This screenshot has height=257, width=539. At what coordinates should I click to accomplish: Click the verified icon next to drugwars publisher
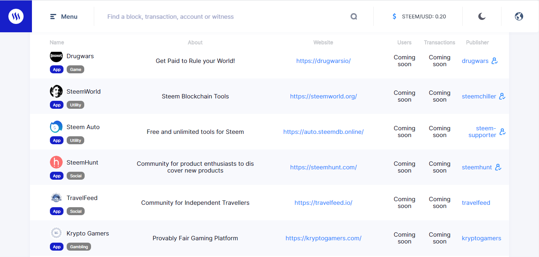pyautogui.click(x=495, y=61)
